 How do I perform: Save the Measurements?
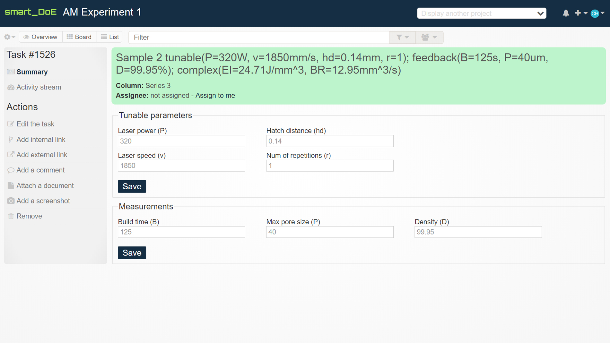pyautogui.click(x=132, y=253)
